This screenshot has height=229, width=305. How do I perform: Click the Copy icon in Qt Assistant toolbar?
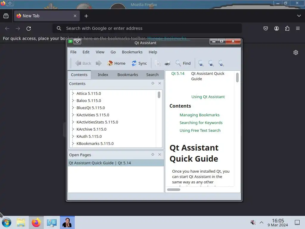coord(157,63)
